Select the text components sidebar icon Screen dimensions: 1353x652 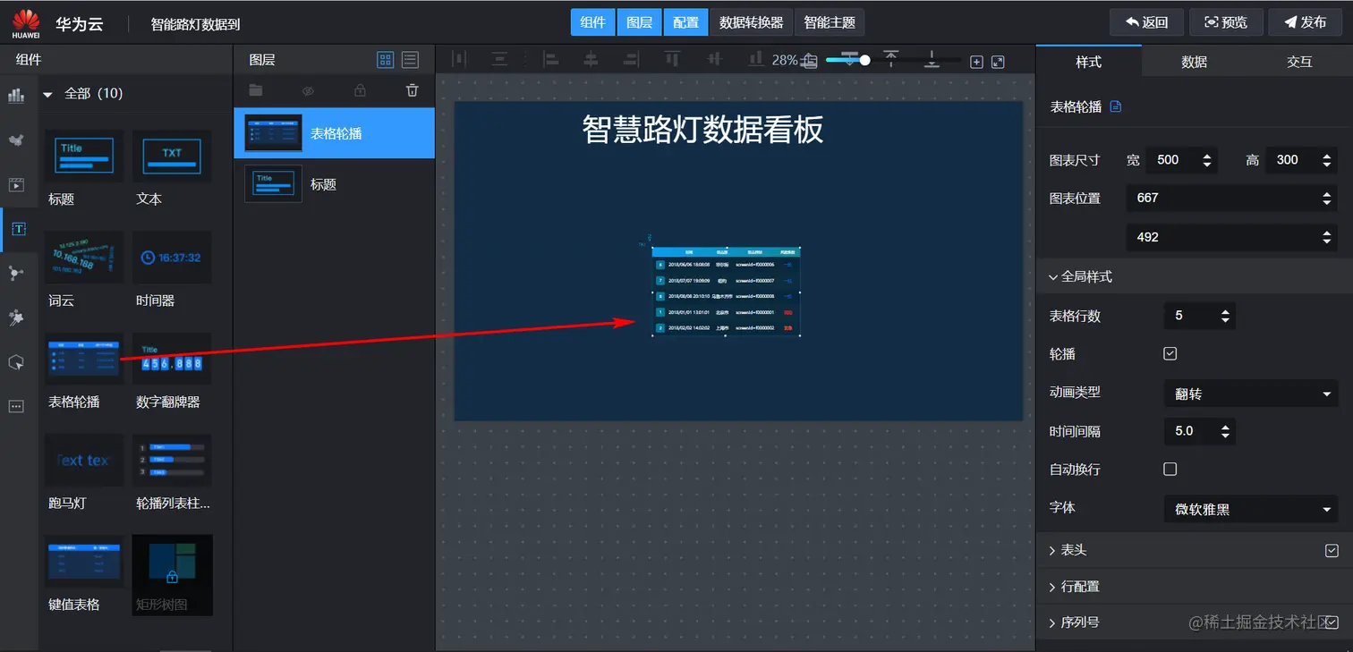(18, 229)
